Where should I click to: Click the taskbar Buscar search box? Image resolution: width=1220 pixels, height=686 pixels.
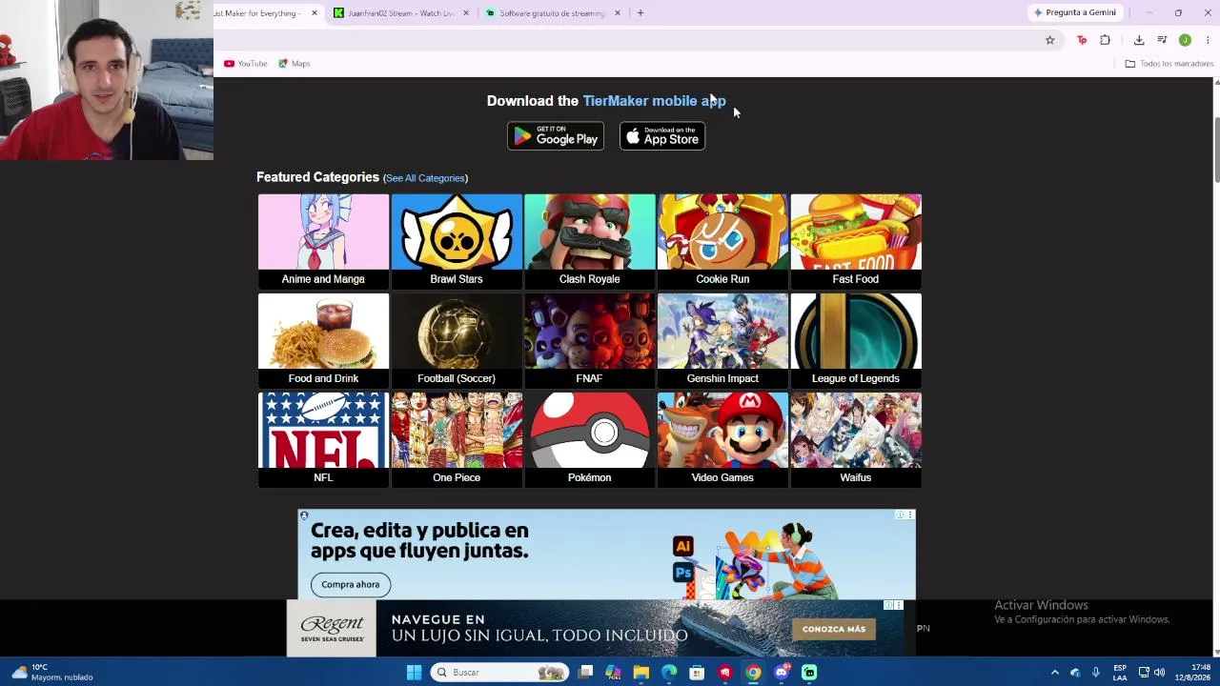[x=499, y=673]
